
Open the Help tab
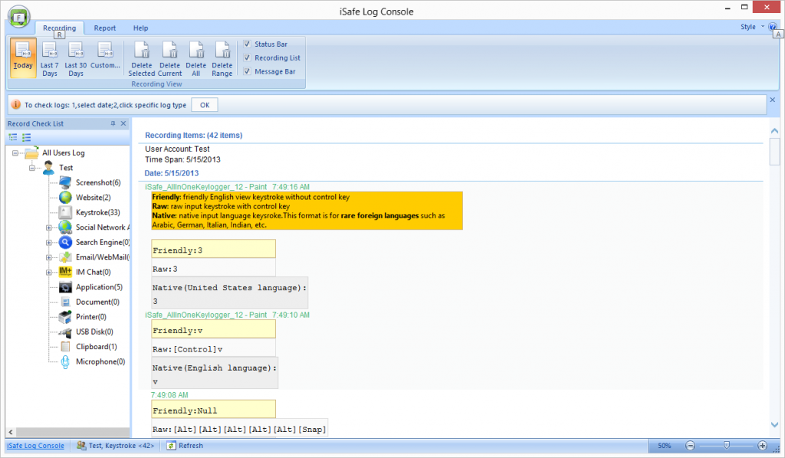[x=141, y=28]
